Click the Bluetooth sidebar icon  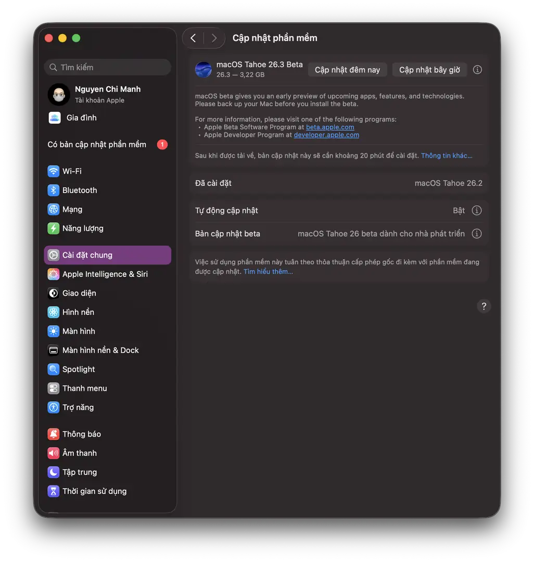tap(54, 190)
